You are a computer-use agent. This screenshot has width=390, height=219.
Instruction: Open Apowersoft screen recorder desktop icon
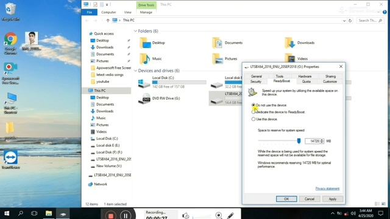[x=10, y=73]
